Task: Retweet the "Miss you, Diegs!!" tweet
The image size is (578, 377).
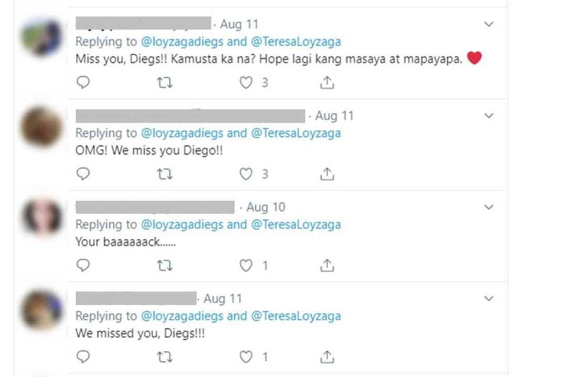Action: coord(165,82)
